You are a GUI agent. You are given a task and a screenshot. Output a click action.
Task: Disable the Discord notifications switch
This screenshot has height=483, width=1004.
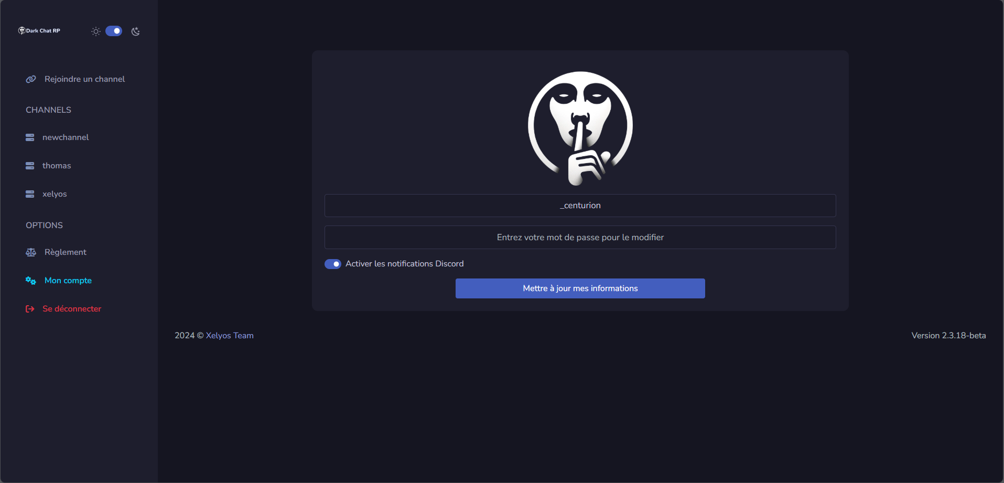click(333, 264)
